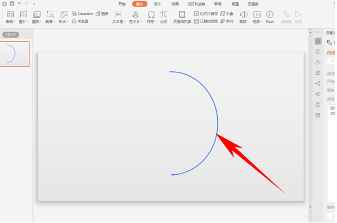The width and height of the screenshot is (337, 223).
Task: Insert a formula using 公式
Action: pos(164,17)
